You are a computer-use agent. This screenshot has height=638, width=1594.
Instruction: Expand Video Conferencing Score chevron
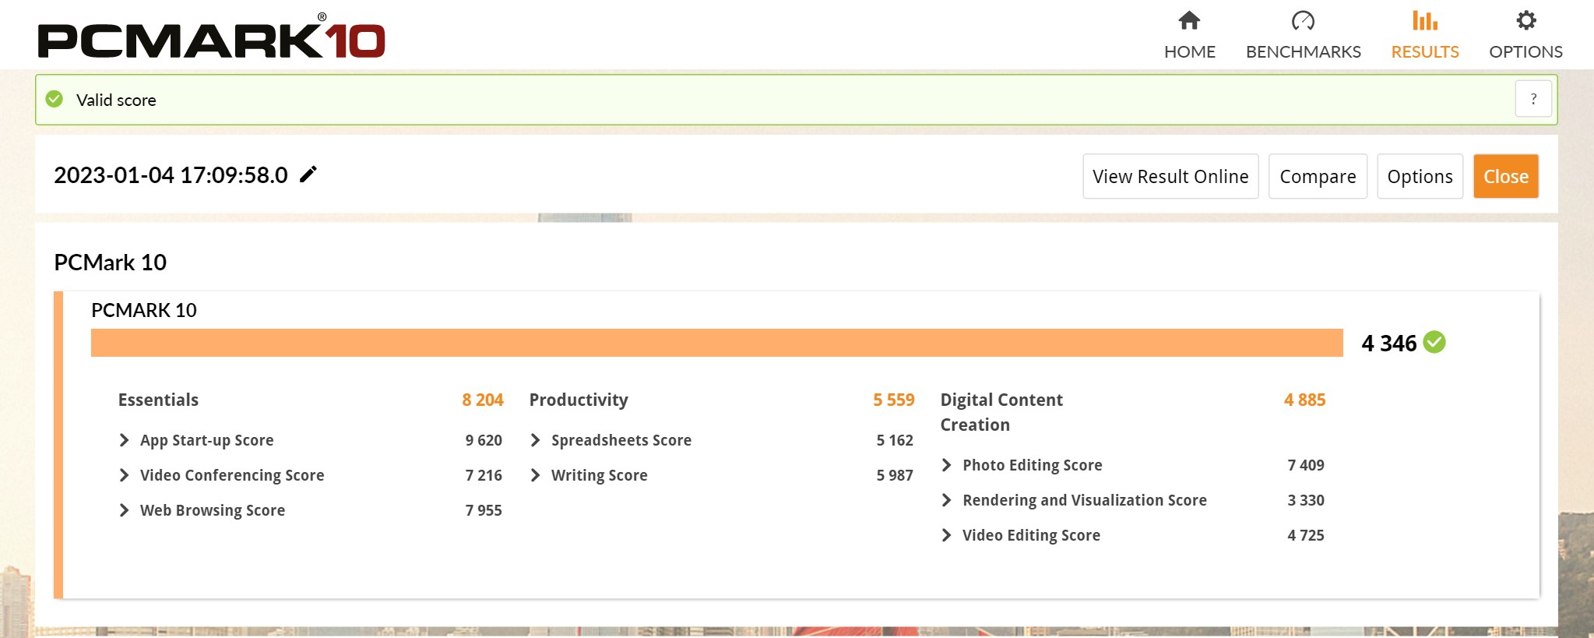pos(124,475)
